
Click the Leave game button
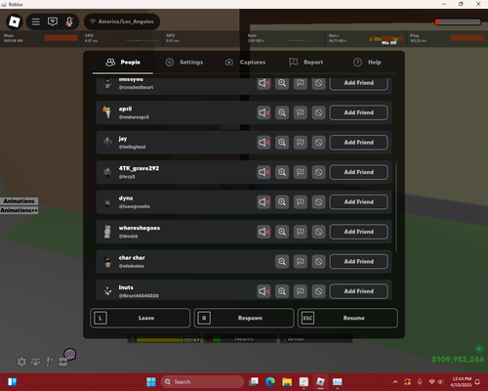click(141, 318)
